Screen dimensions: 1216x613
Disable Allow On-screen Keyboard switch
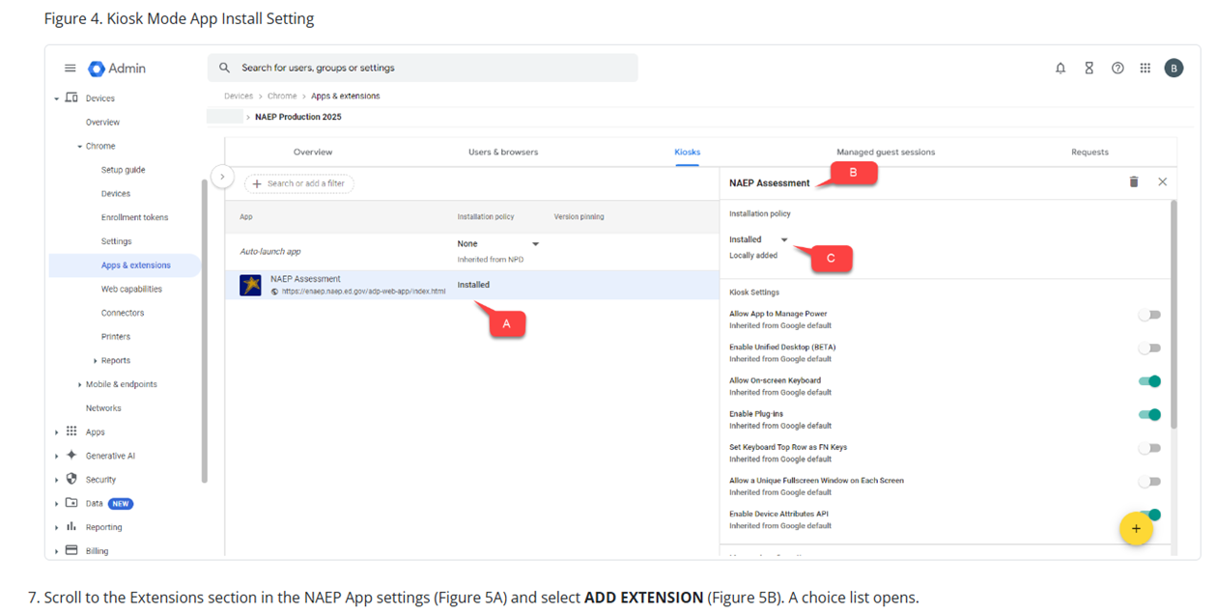click(x=1148, y=381)
